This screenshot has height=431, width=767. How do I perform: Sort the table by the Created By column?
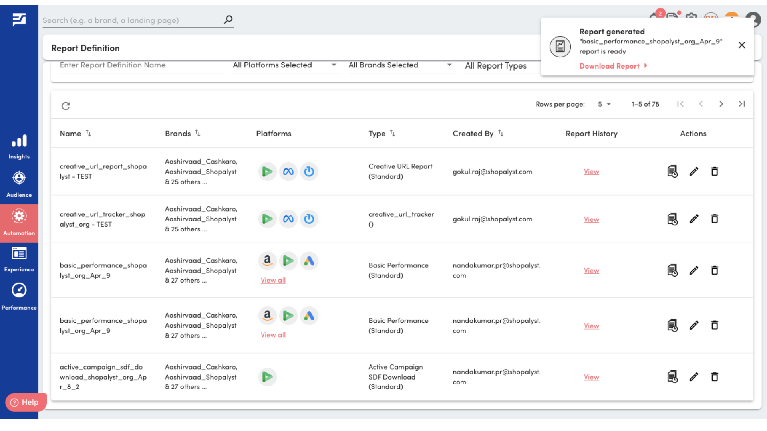[x=501, y=133]
